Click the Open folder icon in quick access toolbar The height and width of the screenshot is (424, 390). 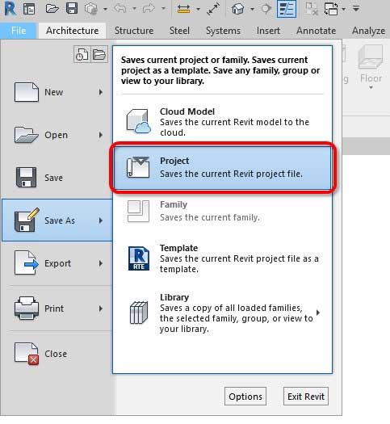52,9
